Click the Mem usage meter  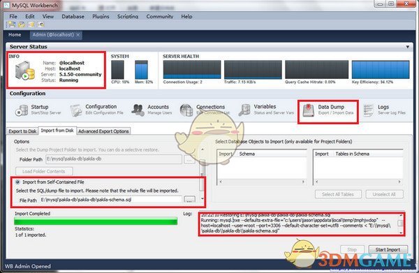141,70
